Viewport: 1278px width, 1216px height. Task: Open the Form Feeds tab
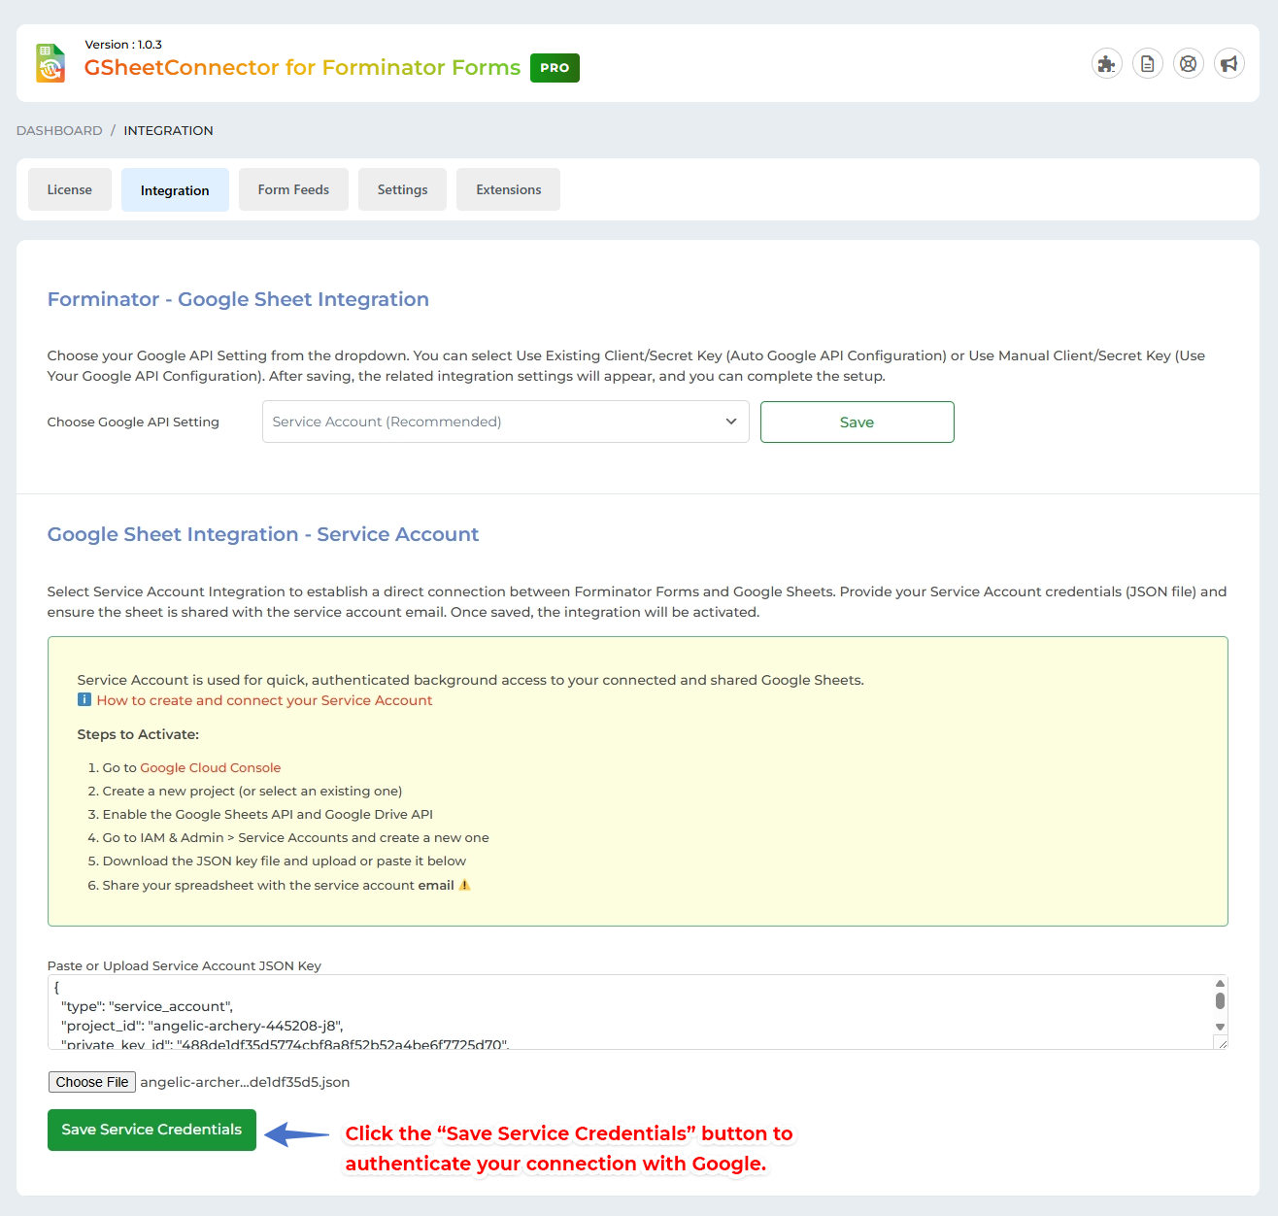pos(293,189)
